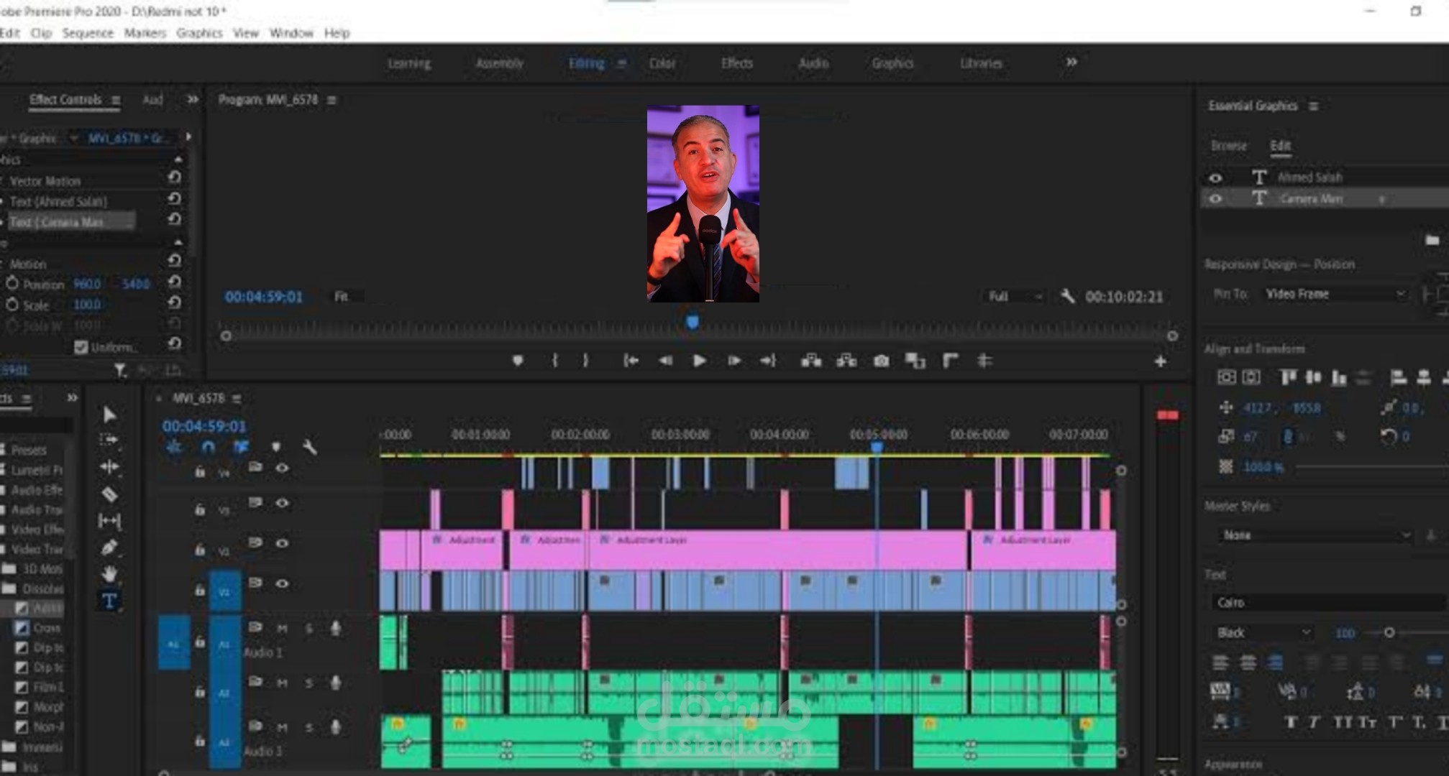Screen dimensions: 1449x776
Task: Step forward one frame
Action: tap(734, 361)
